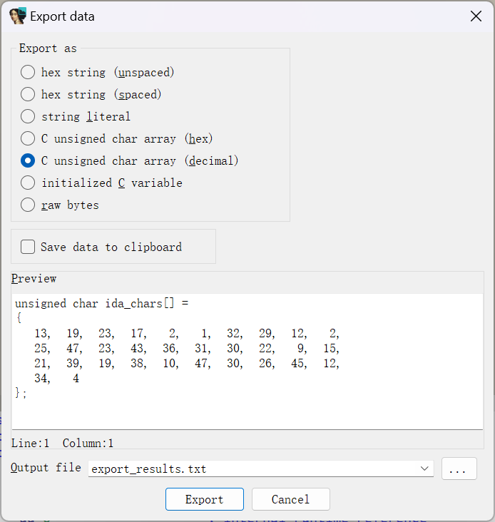Close the Export data dialog
The width and height of the screenshot is (495, 522).
tap(476, 16)
